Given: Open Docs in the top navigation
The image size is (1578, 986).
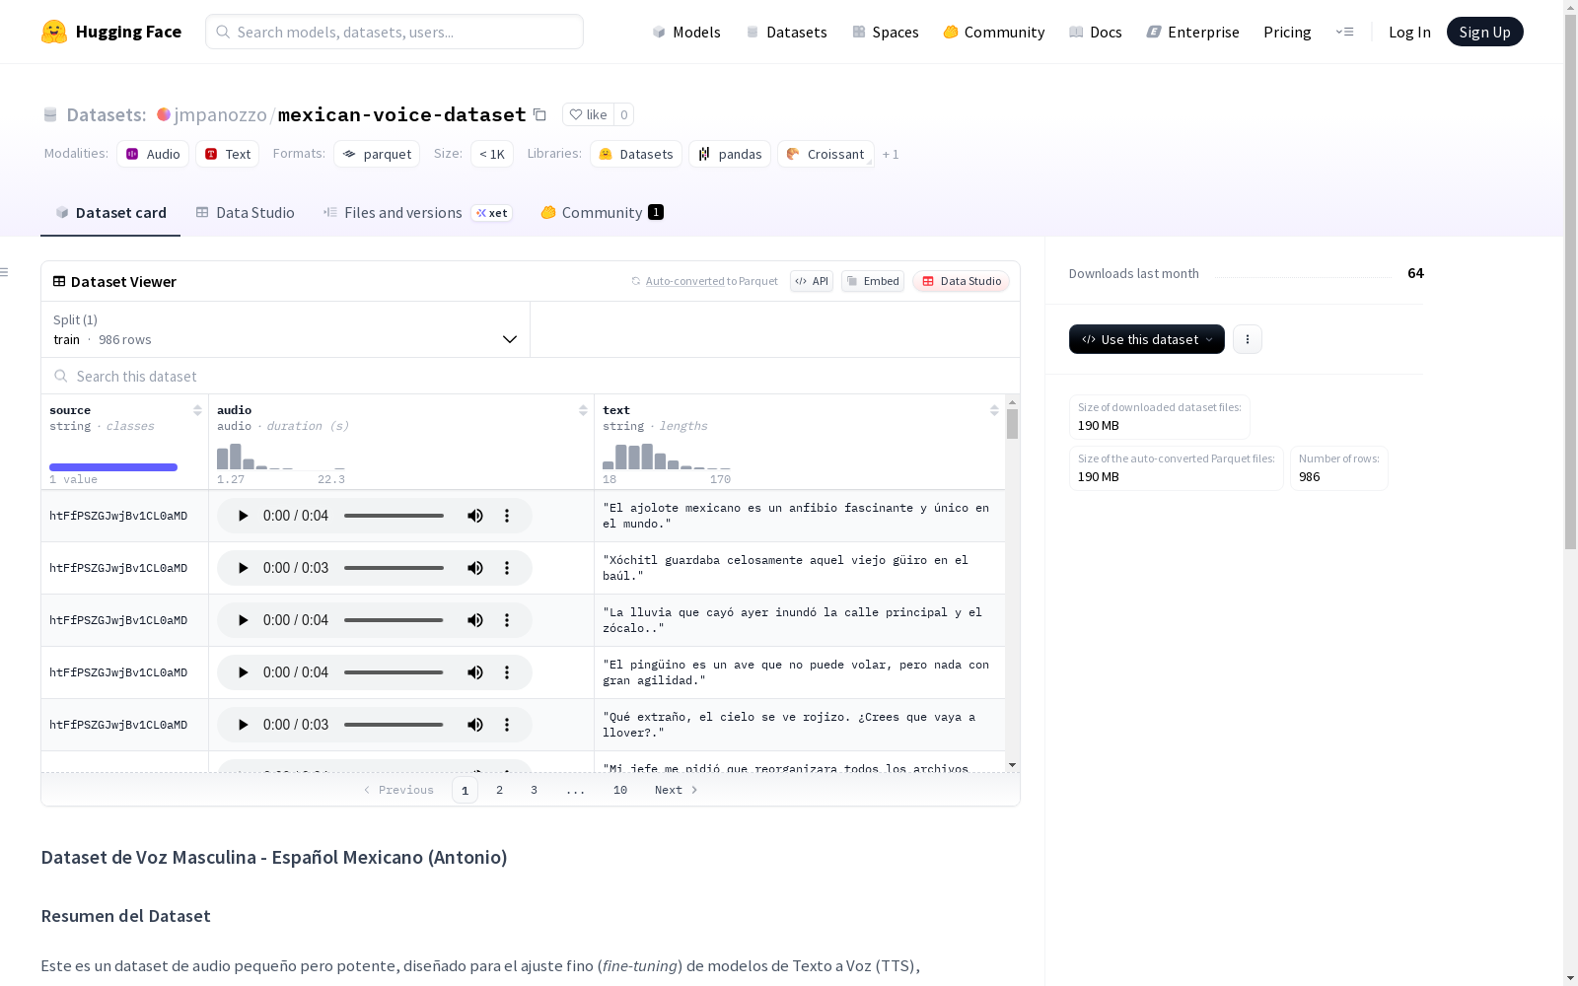Looking at the screenshot, I should (x=1096, y=32).
